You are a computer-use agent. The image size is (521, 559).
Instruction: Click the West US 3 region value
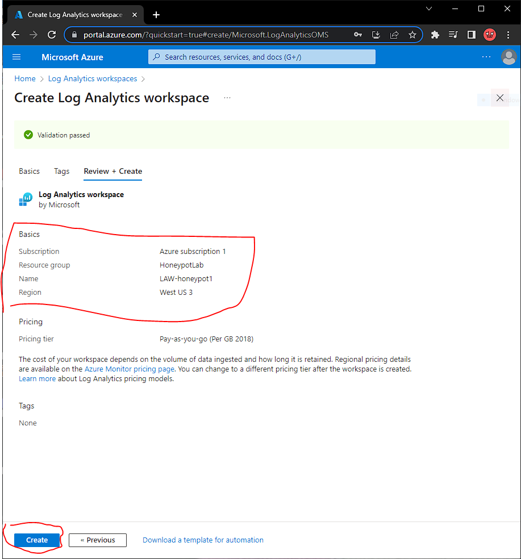tap(176, 292)
